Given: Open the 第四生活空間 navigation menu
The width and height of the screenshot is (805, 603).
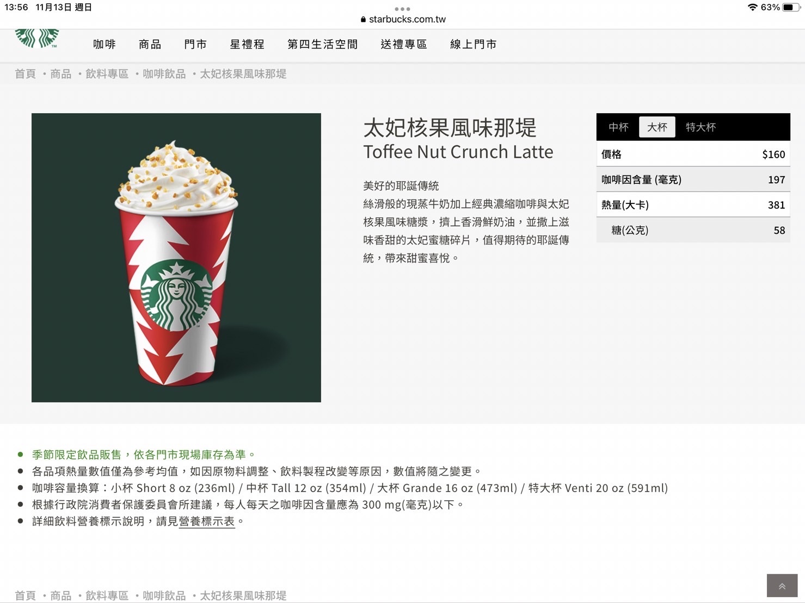Looking at the screenshot, I should [322, 44].
